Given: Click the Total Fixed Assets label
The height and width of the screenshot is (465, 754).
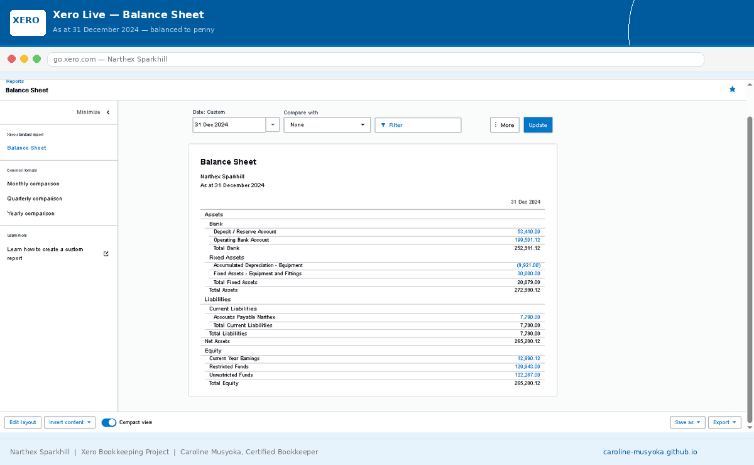Looking at the screenshot, I should coord(236,283).
